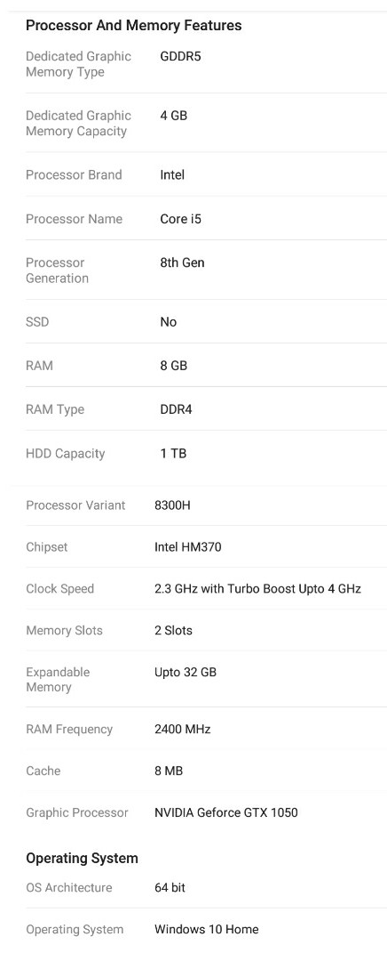The height and width of the screenshot is (961, 387).
Task: Click the 8 GB RAM value
Action: (x=174, y=366)
